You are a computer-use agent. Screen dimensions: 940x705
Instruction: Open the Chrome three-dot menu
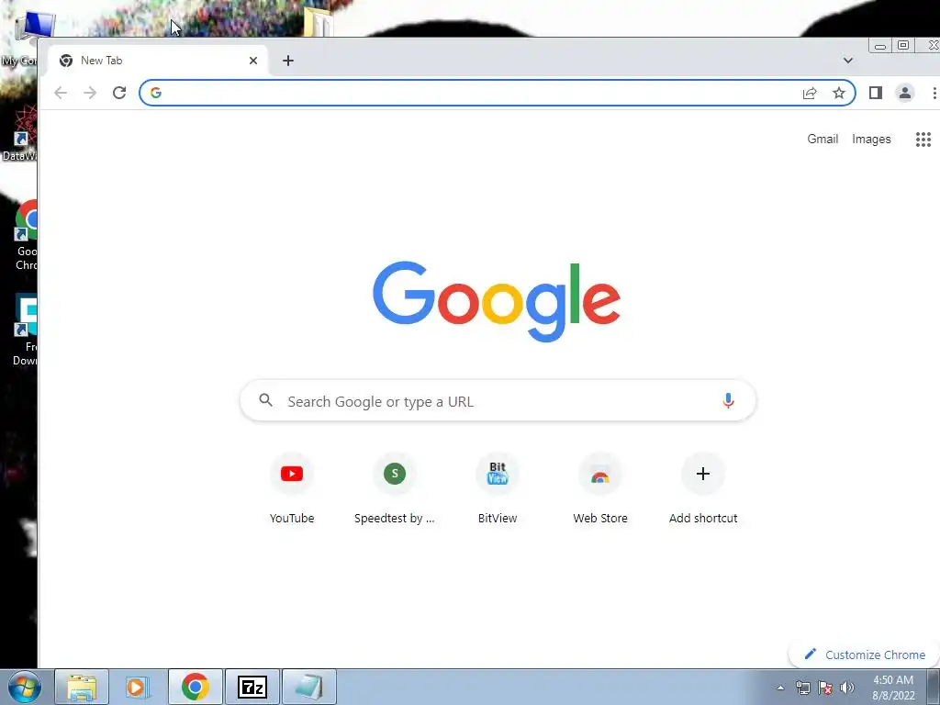coord(934,93)
